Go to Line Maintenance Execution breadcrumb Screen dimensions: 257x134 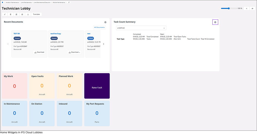[x=42, y=3]
